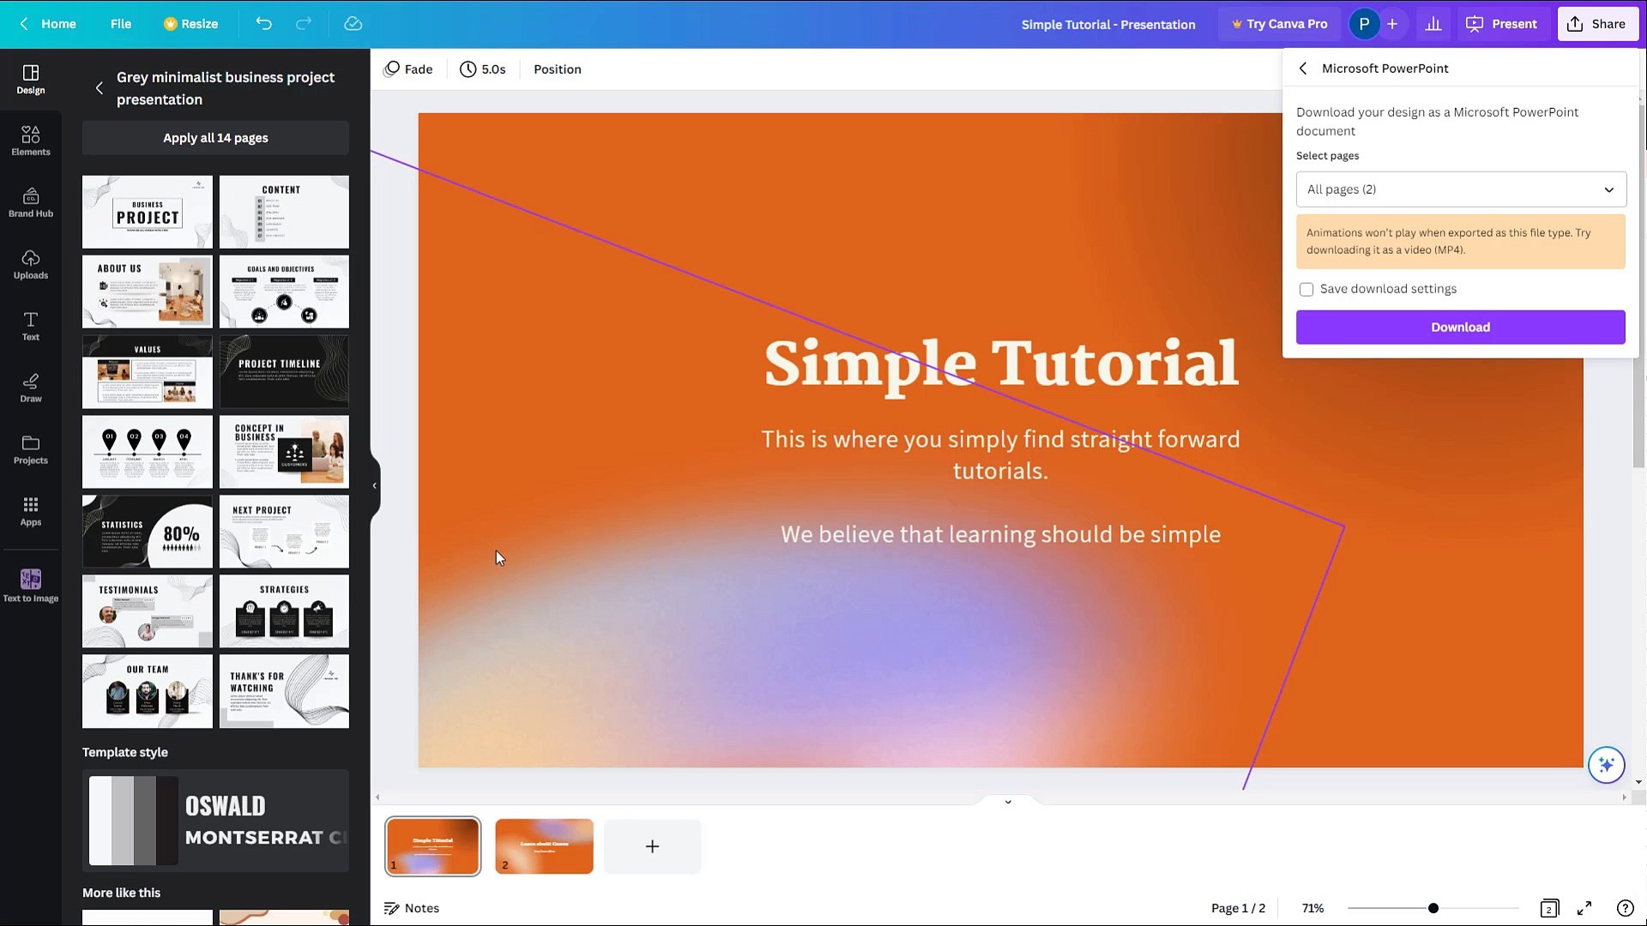Screen dimensions: 1647x926
Task: Click Apply all 14 pages
Action: [215, 137]
